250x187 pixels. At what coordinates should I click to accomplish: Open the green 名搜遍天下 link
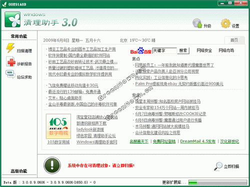point(139,141)
